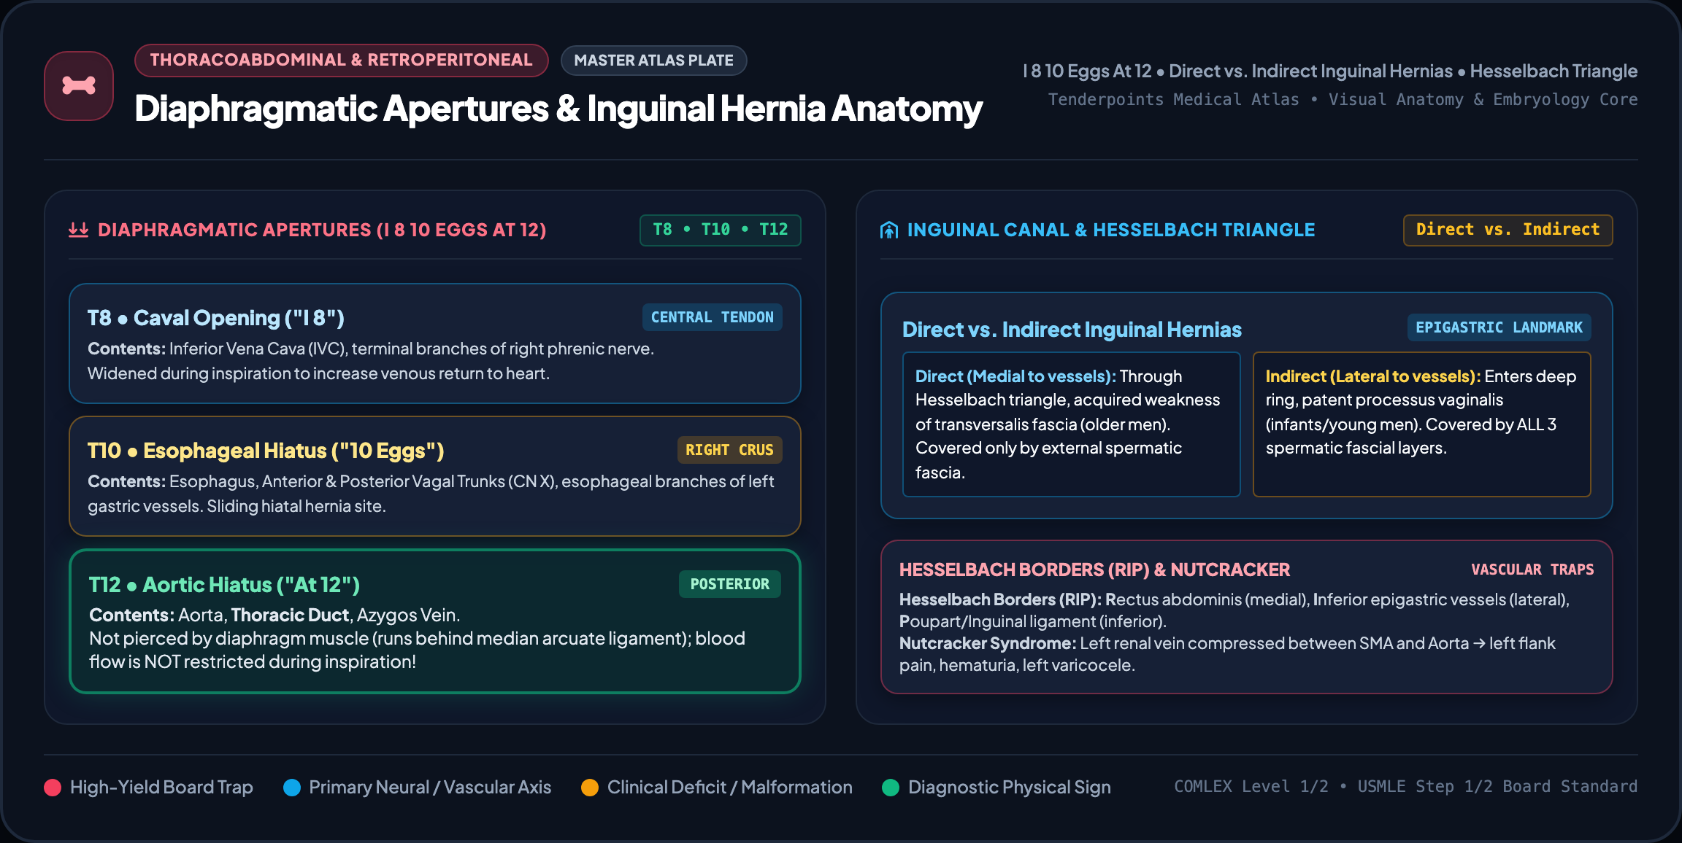1682x843 pixels.
Task: Click the Epigastric Landmark tag
Action: click(1499, 327)
